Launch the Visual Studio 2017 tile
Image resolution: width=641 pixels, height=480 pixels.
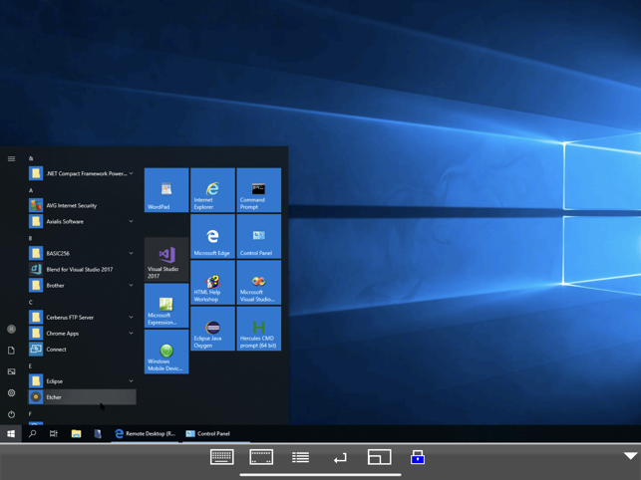(x=166, y=259)
